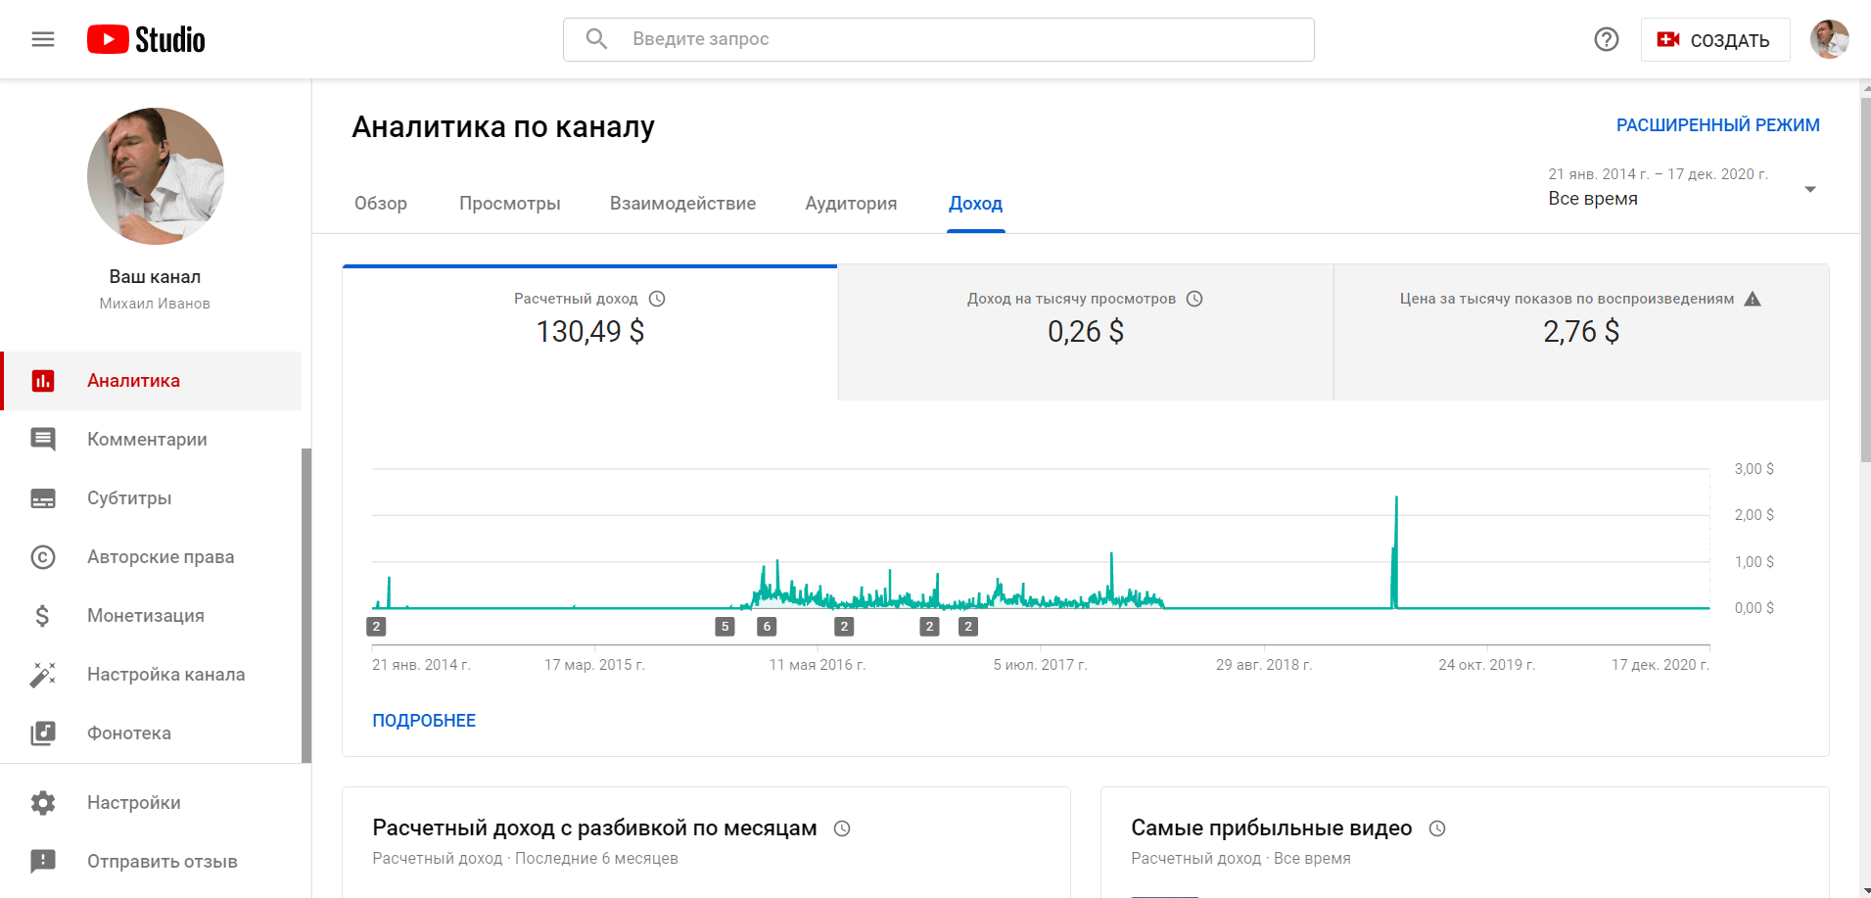Viewport: 1871px width, 898px height.
Task: Click the Create camera icon button
Action: (x=1715, y=40)
